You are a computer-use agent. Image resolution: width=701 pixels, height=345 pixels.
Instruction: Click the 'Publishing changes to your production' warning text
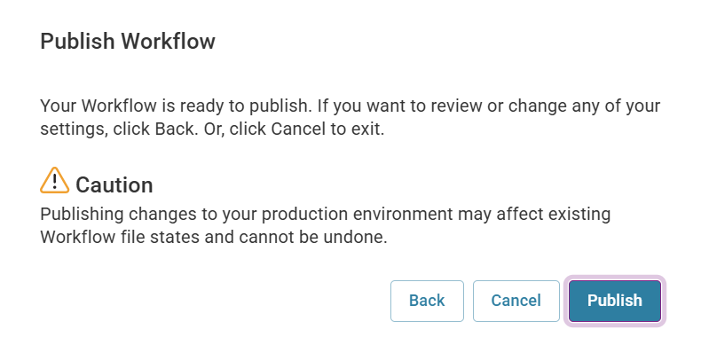coord(326,225)
